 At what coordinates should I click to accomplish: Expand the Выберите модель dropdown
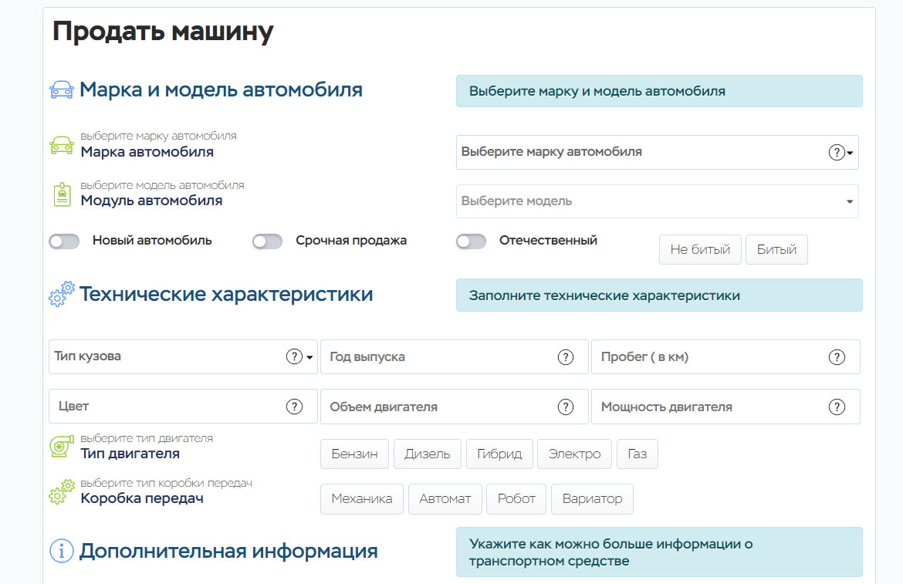(x=657, y=201)
